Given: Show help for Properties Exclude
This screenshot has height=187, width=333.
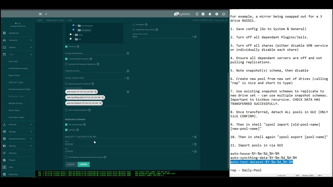Looking at the screenshot, I should click(128, 71).
